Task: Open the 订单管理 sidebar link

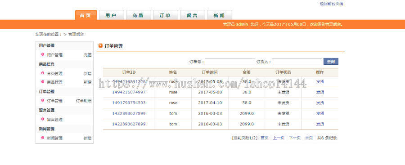Action: pyautogui.click(x=55, y=101)
